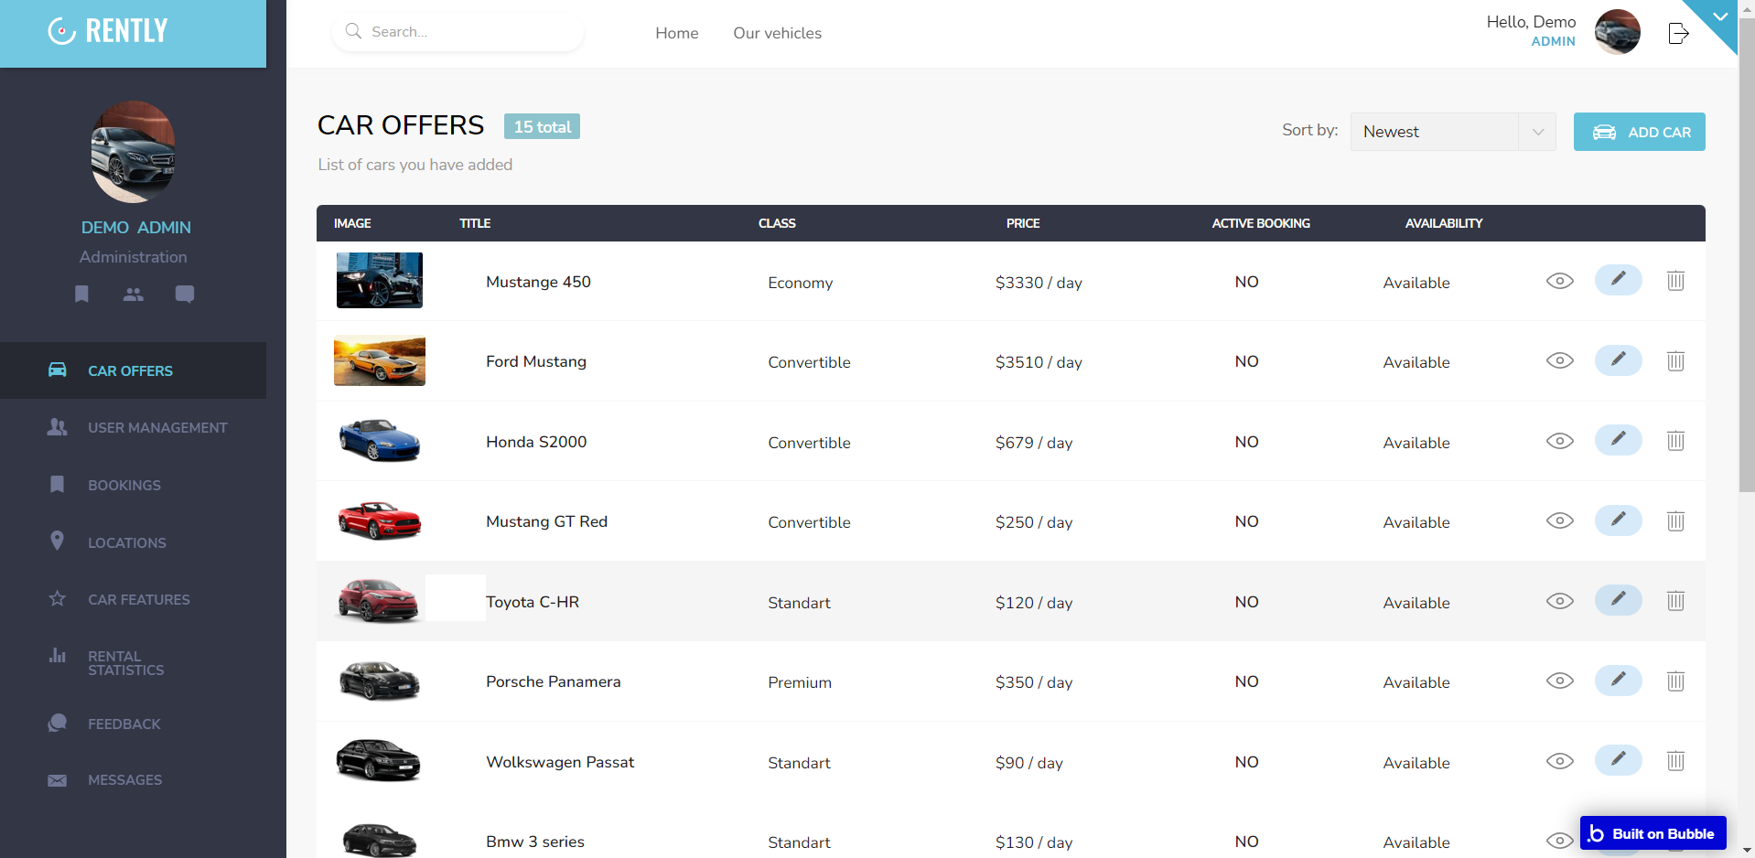The width and height of the screenshot is (1755, 858).
Task: Open the Wolkswagen Passat car thumbnail
Action: (379, 760)
